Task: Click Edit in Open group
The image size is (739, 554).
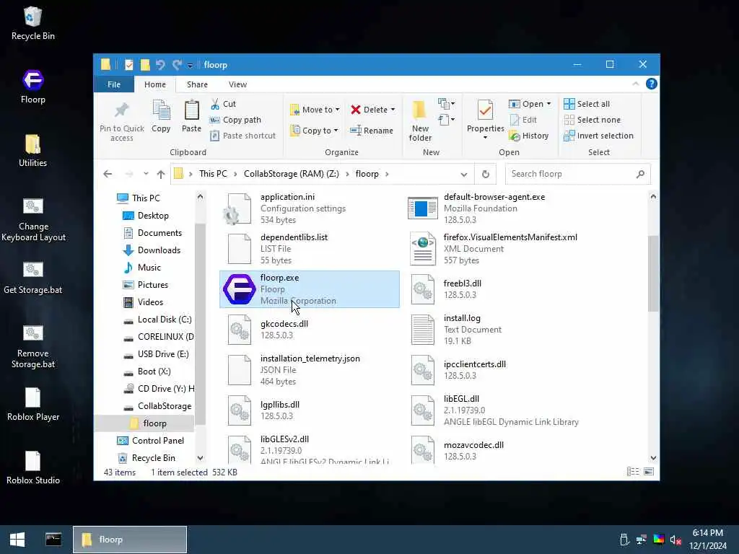Action: pos(523,120)
